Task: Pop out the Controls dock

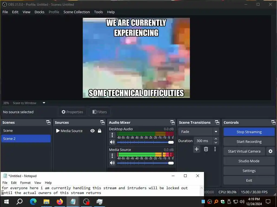Action: point(273,122)
